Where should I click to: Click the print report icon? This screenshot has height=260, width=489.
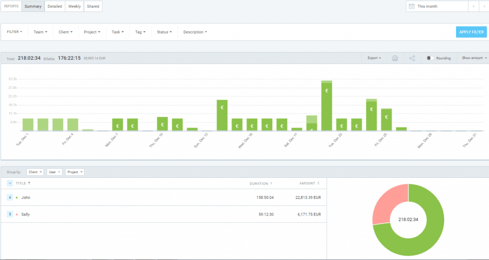[x=395, y=58]
